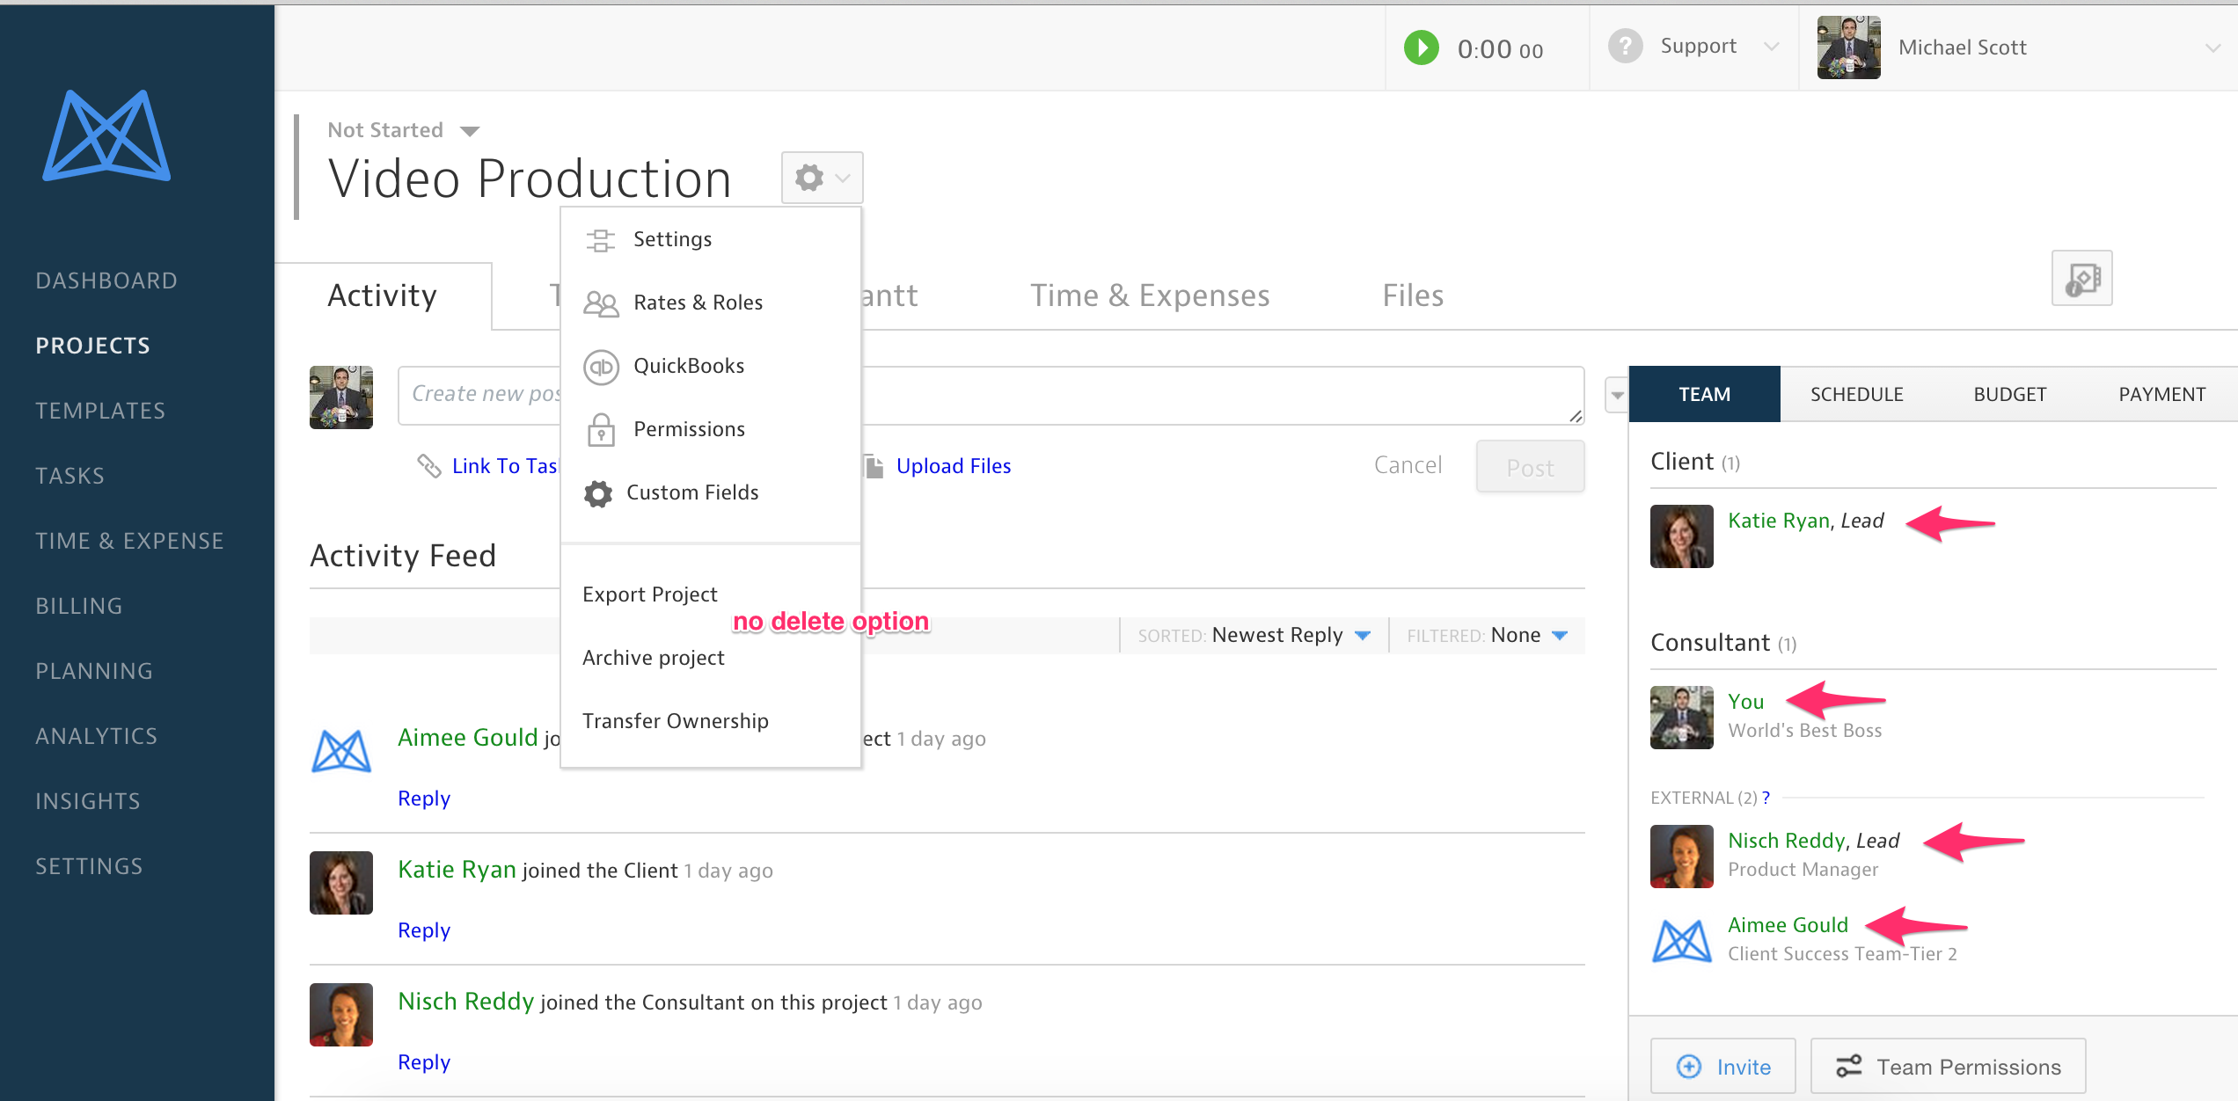
Task: Start the green timer play button
Action: (x=1421, y=48)
